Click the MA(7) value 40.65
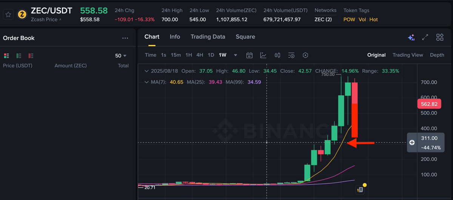453x200 pixels. click(177, 82)
